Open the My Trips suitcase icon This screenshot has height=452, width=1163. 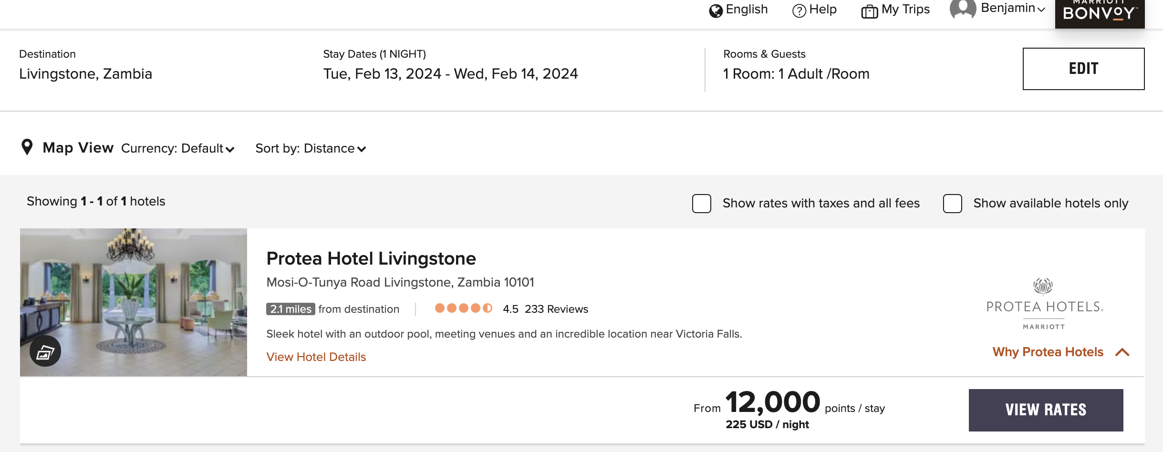[x=869, y=11]
